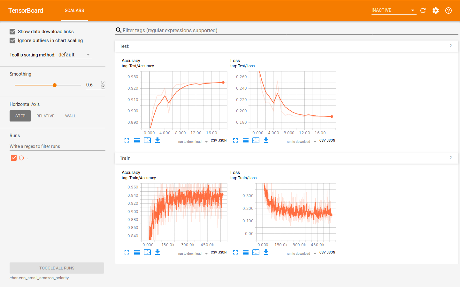The image size is (460, 287).
Task: Download Train Loss data as JSON
Action: click(x=331, y=252)
